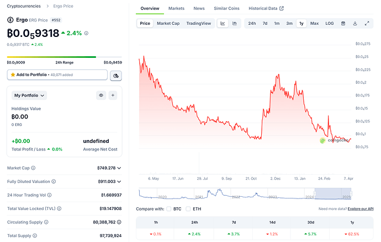Expand chart to fullscreen
This screenshot has height=242, width=381.
pos(367,23)
